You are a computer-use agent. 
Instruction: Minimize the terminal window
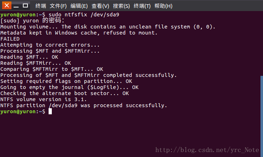pos(16,6)
